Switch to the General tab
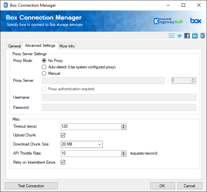 tap(15, 46)
